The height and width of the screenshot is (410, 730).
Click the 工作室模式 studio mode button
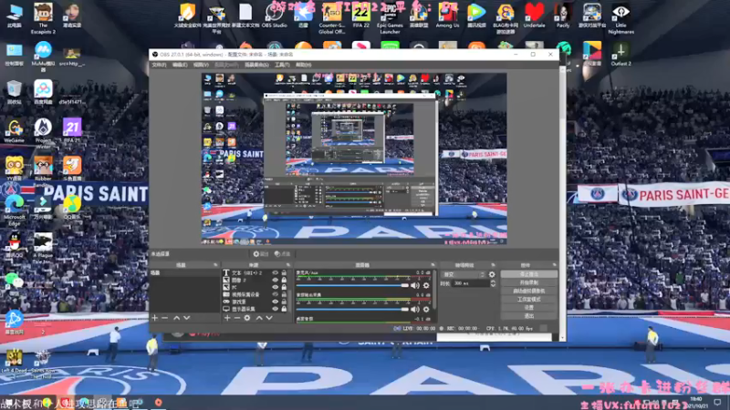click(529, 300)
